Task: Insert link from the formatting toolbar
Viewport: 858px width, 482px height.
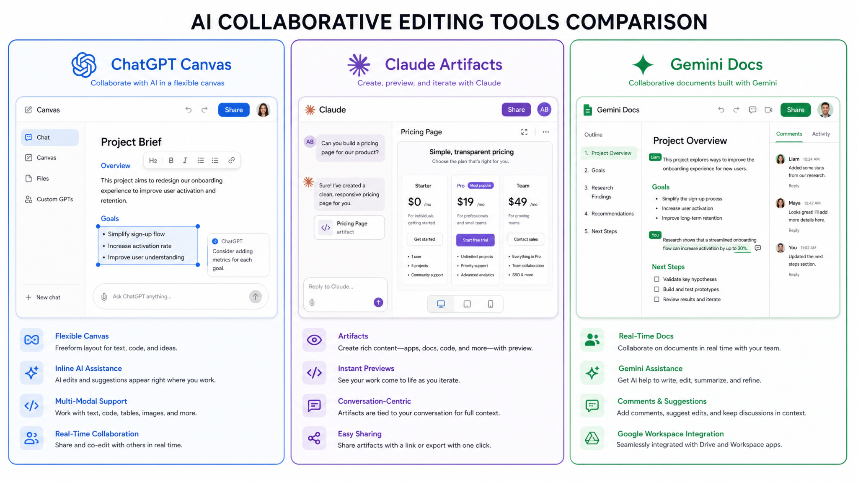Action: tap(231, 160)
